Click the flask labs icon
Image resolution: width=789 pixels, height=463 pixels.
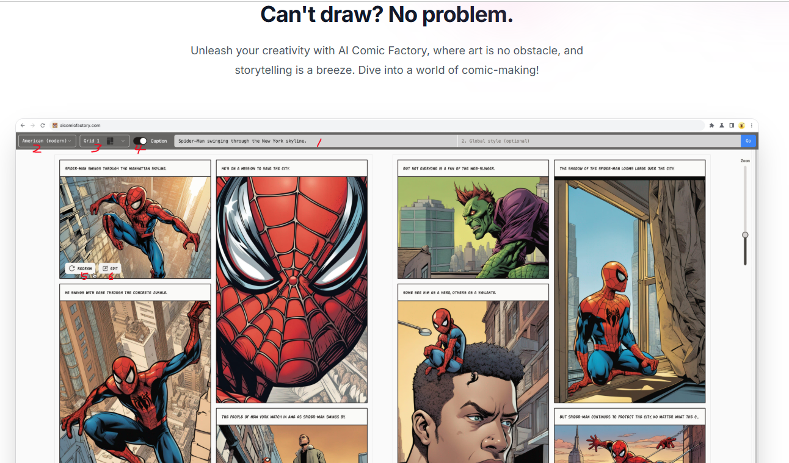pyautogui.click(x=721, y=125)
